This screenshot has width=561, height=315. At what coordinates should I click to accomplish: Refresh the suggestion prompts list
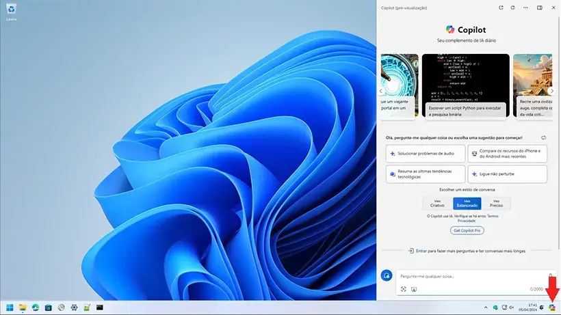point(543,137)
